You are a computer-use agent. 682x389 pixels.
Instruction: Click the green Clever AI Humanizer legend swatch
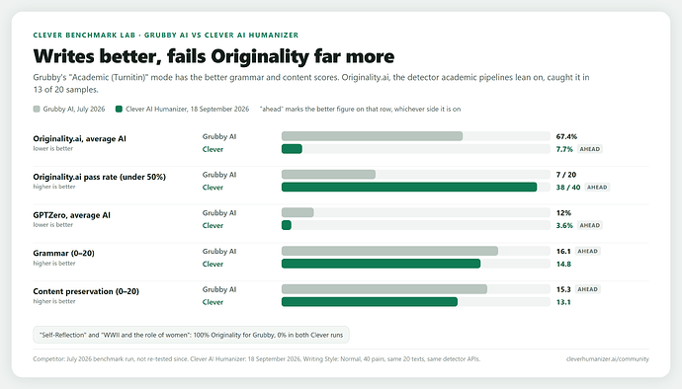(119, 109)
